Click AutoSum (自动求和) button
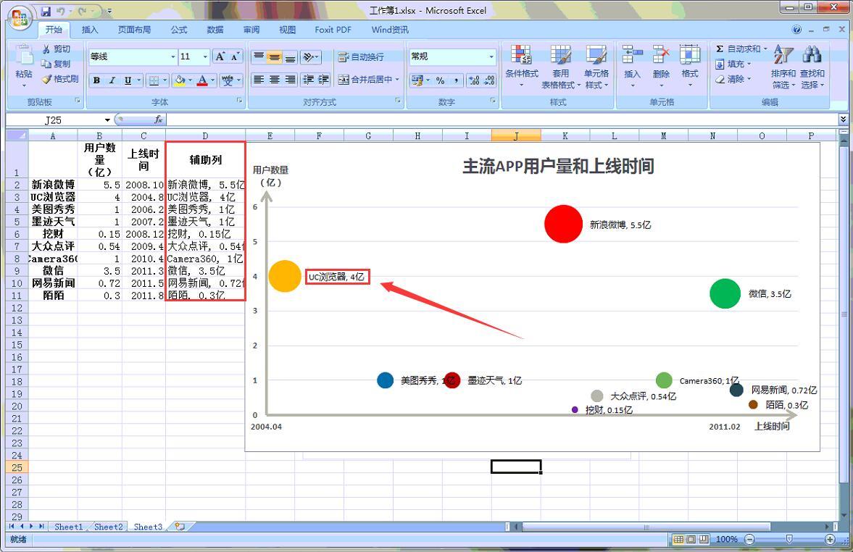 [x=741, y=49]
